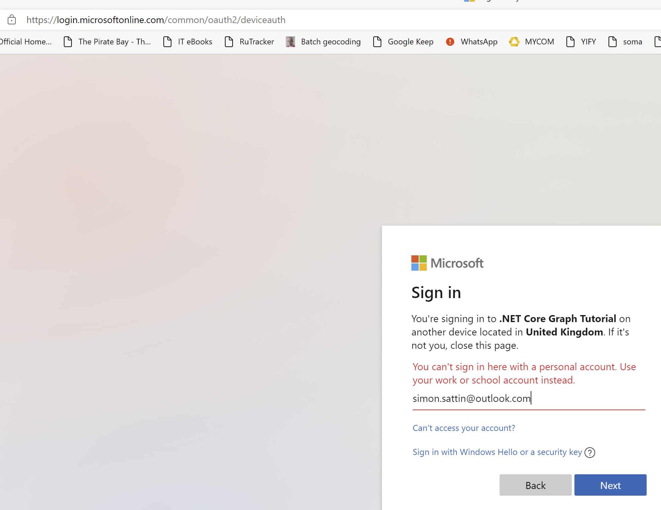Click the Back button

(x=535, y=485)
